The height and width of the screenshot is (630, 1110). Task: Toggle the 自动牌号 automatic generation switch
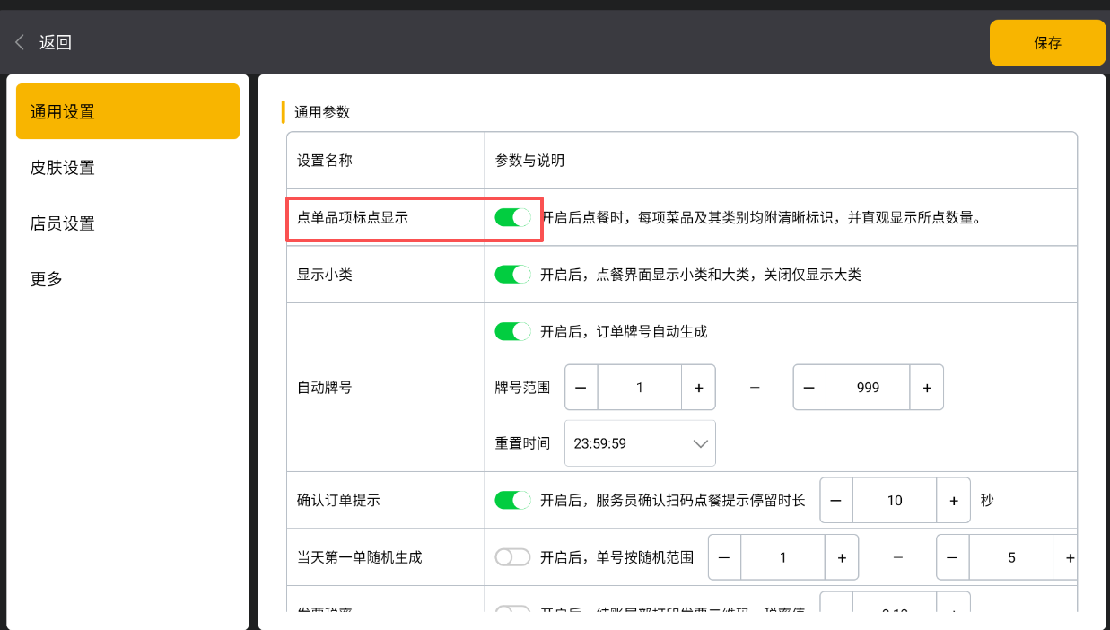pos(513,331)
